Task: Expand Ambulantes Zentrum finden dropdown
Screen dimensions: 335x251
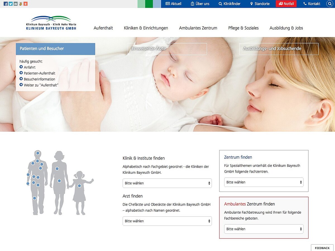Action: (264, 229)
